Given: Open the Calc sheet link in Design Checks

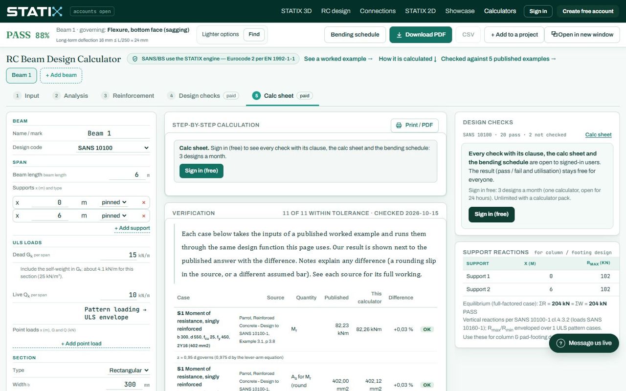Looking at the screenshot, I should pyautogui.click(x=599, y=135).
